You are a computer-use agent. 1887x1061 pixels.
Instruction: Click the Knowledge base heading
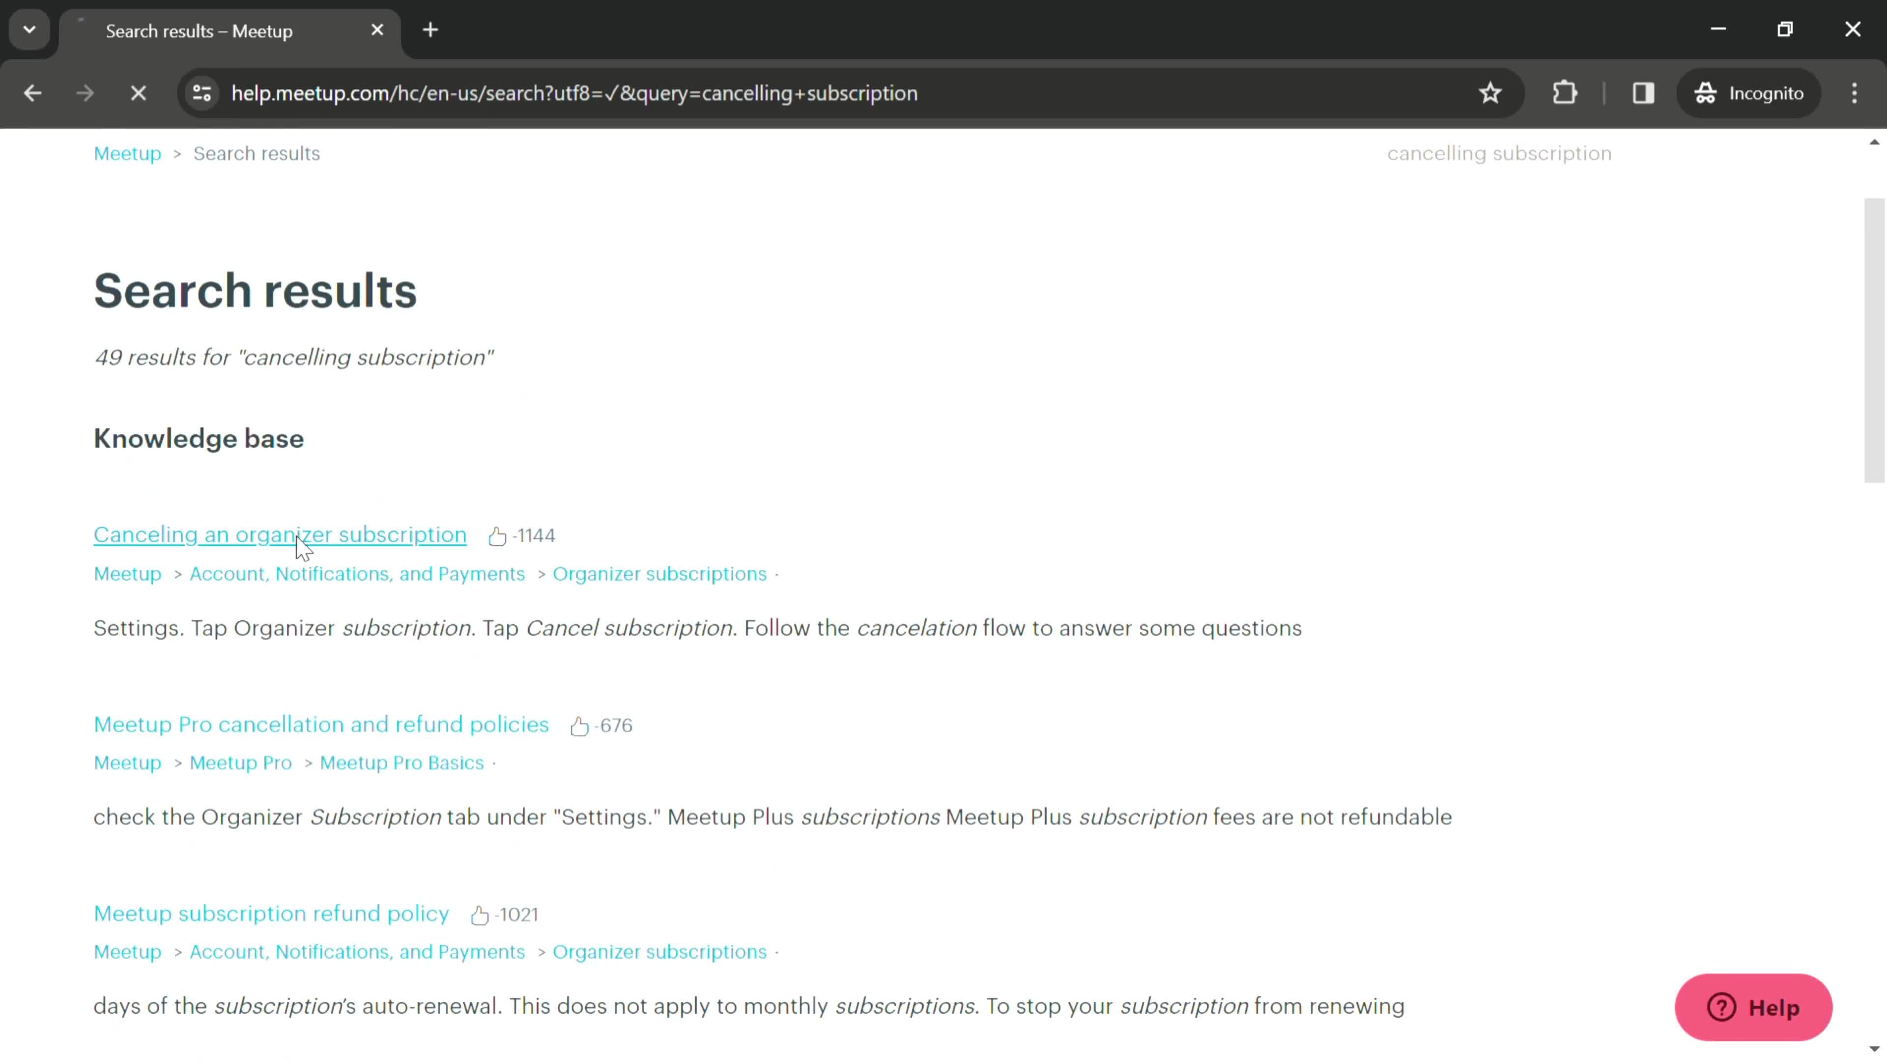coord(199,439)
